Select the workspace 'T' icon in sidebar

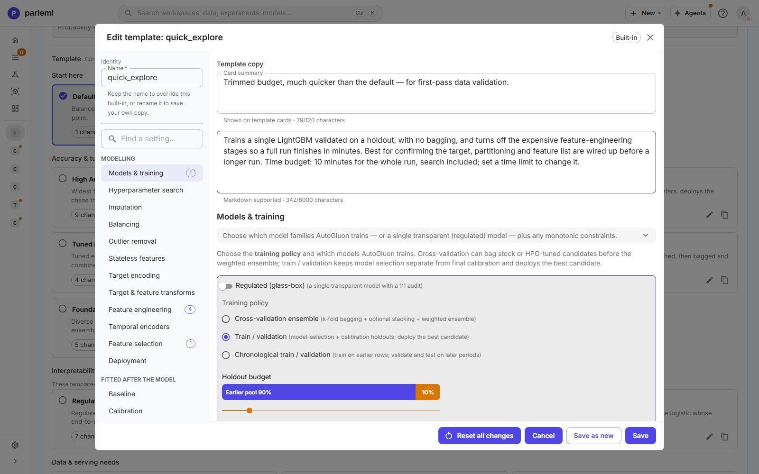pos(15,205)
